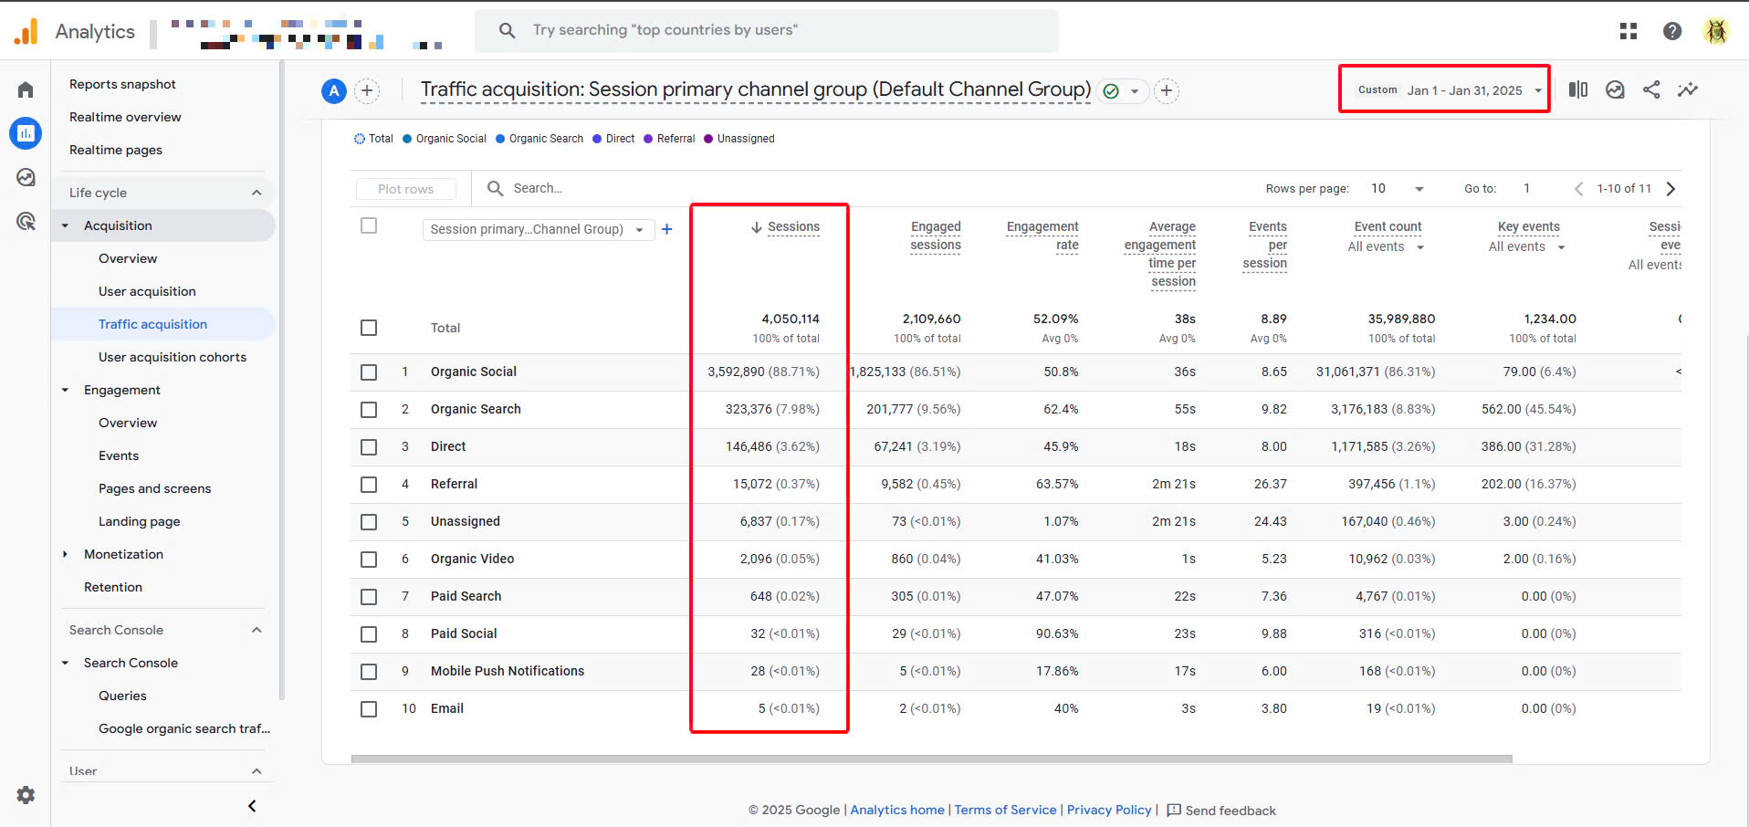Viewport: 1749px width, 827px height.
Task: Check the Email row checkbox
Action: [x=369, y=709]
